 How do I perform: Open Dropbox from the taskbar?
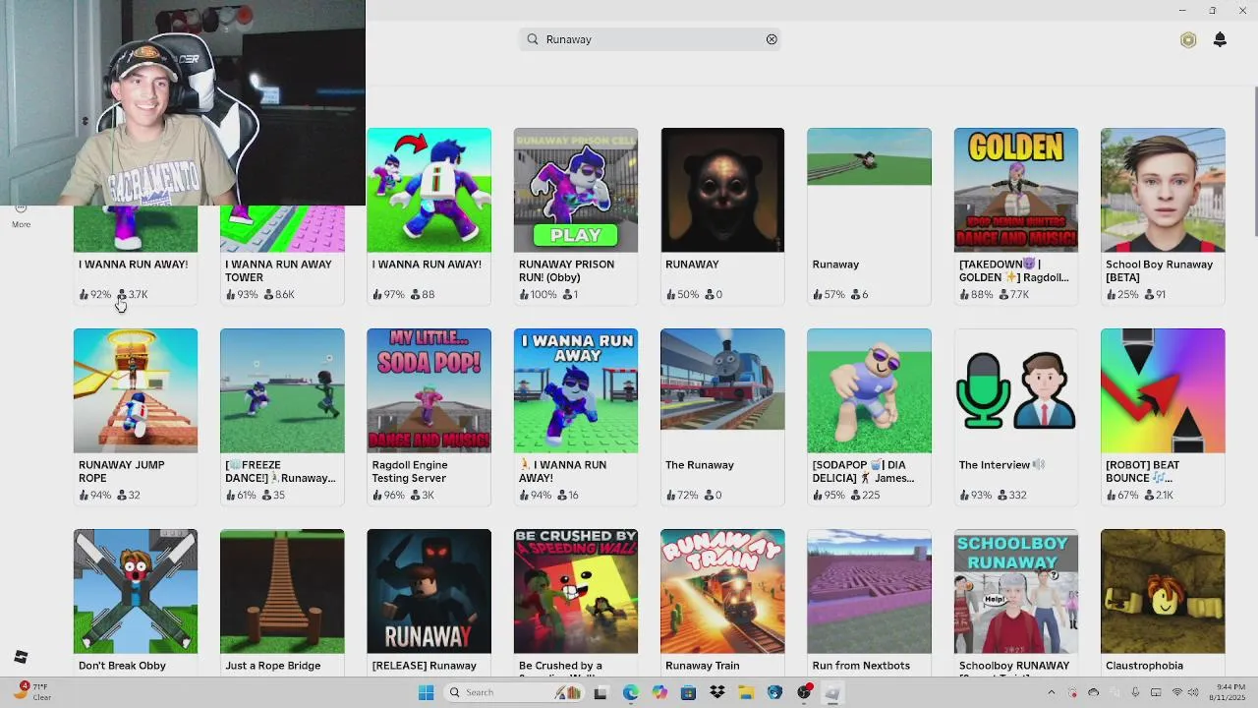pos(717,692)
